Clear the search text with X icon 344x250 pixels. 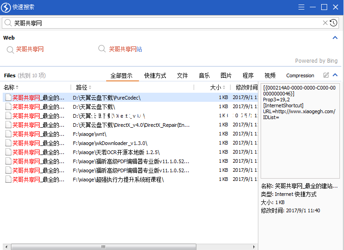325,23
